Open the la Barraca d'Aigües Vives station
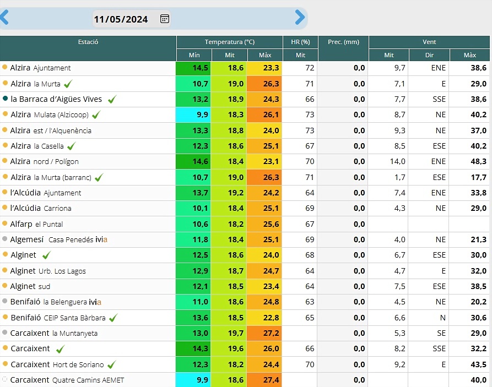The width and height of the screenshot is (492, 387). pos(57,99)
